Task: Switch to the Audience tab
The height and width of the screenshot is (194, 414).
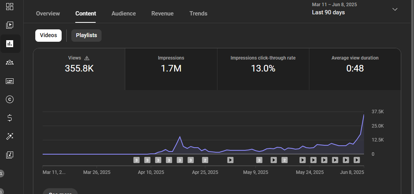Action: click(x=124, y=14)
